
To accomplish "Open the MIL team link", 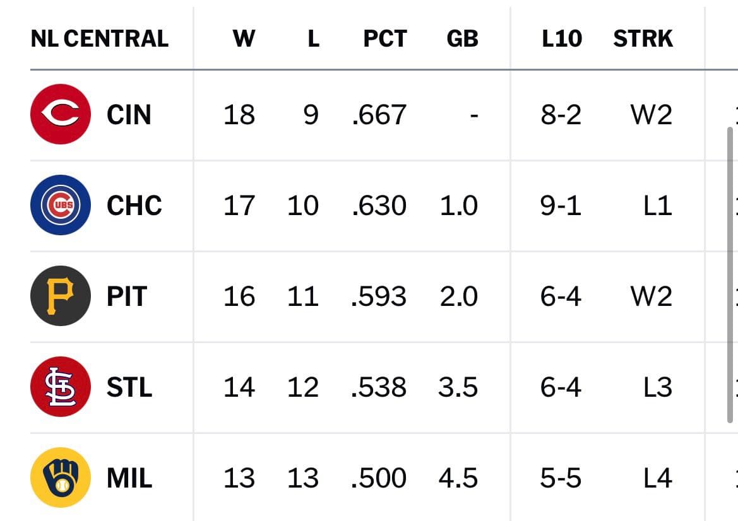I will coord(129,477).
